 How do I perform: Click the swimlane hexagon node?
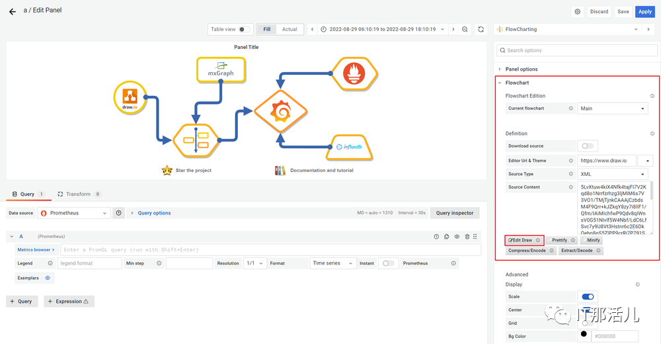tap(196, 140)
